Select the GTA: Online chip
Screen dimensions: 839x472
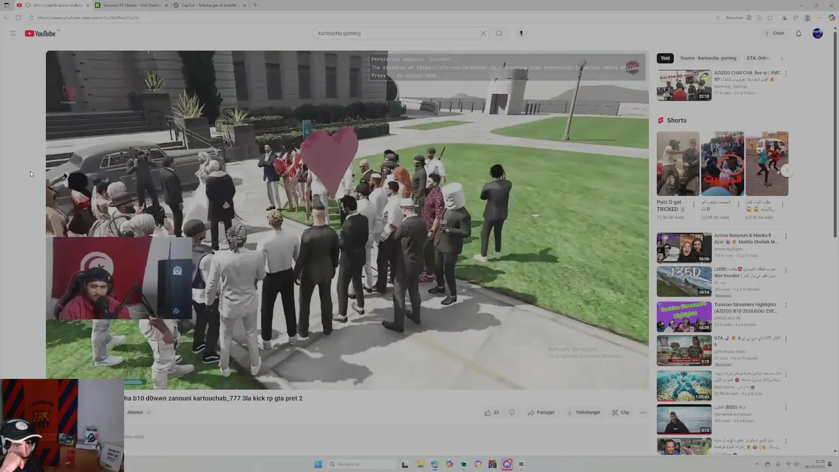pyautogui.click(x=758, y=58)
